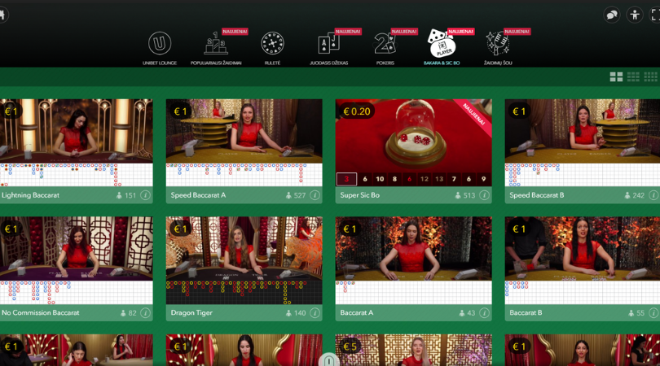Show info for Baccarat B
The width and height of the screenshot is (660, 366).
[653, 313]
